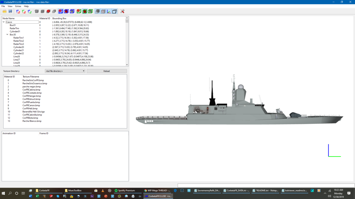Collapse the Box30 tree node
Image resolution: width=355 pixels, height=199 pixels.
[x=7, y=35]
